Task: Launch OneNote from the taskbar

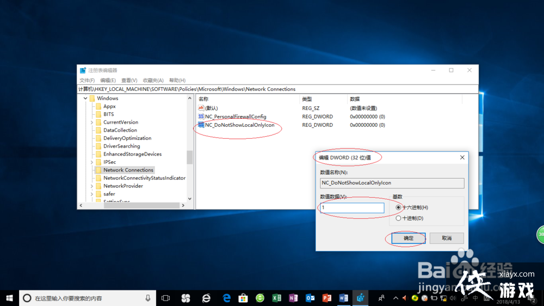Action: point(293,298)
